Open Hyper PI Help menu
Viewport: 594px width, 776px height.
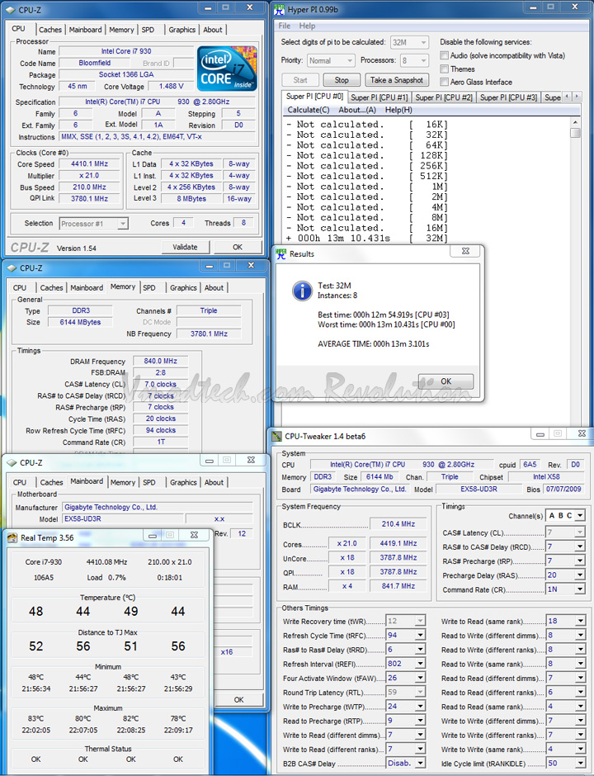point(307,26)
